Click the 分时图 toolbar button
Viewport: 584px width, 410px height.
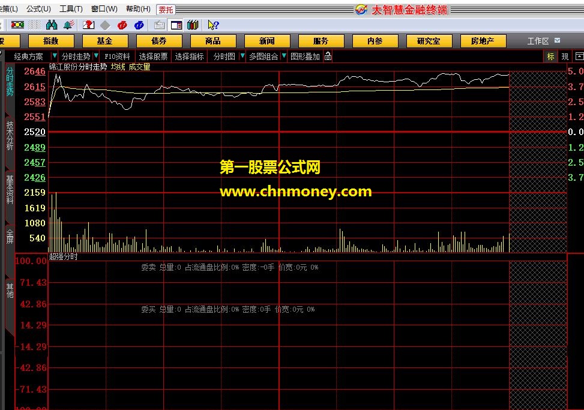point(224,56)
